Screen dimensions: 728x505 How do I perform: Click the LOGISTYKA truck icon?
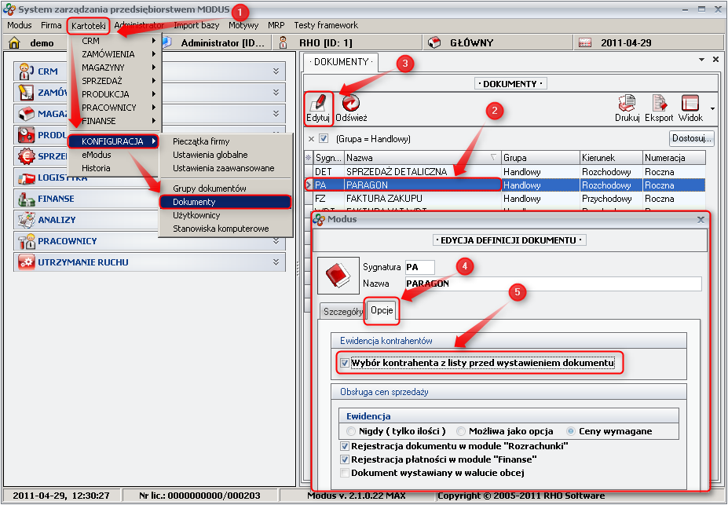[26, 177]
